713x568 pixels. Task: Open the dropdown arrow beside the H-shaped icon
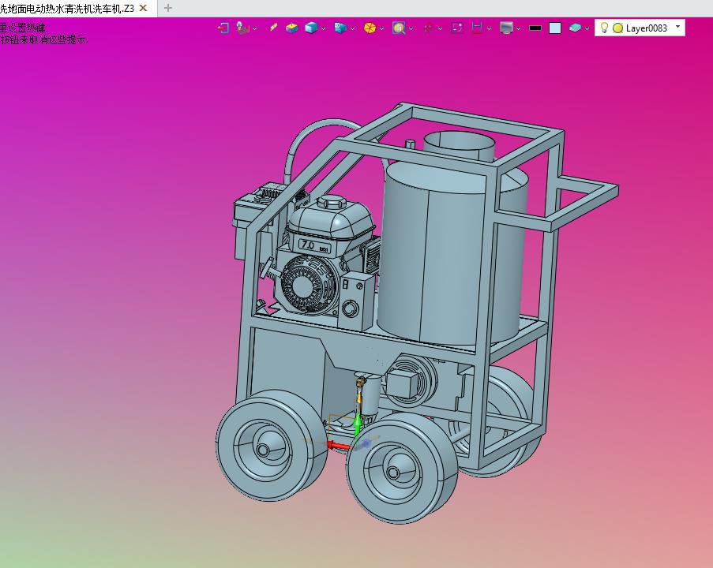coord(489,28)
